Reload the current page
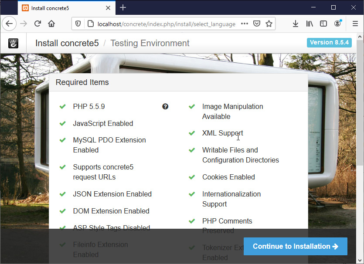Image resolution: width=364 pixels, height=264 pixels. tap(38, 24)
